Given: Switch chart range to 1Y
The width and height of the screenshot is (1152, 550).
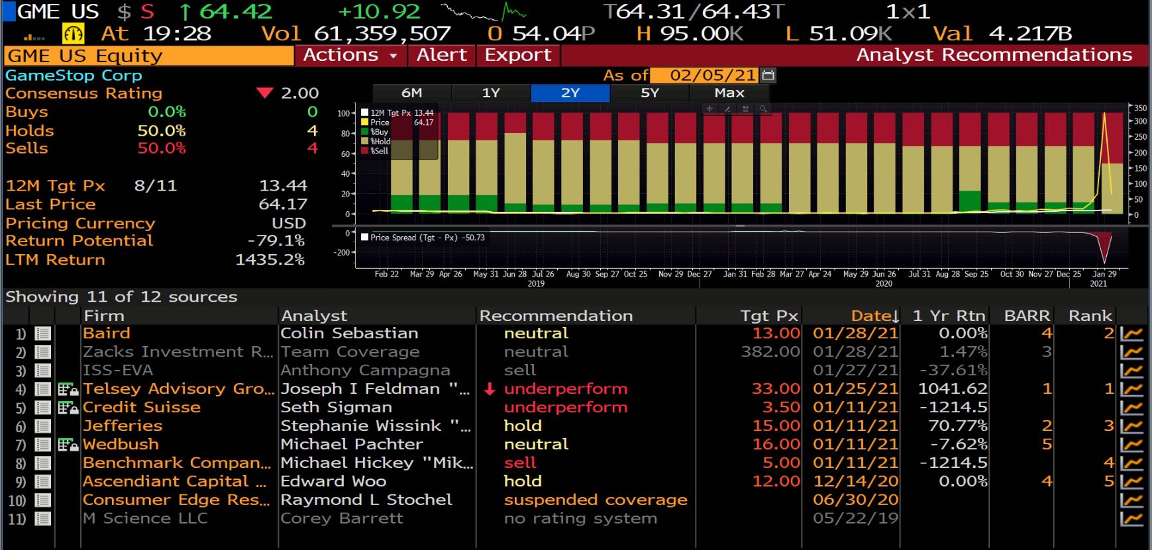Looking at the screenshot, I should 491,93.
